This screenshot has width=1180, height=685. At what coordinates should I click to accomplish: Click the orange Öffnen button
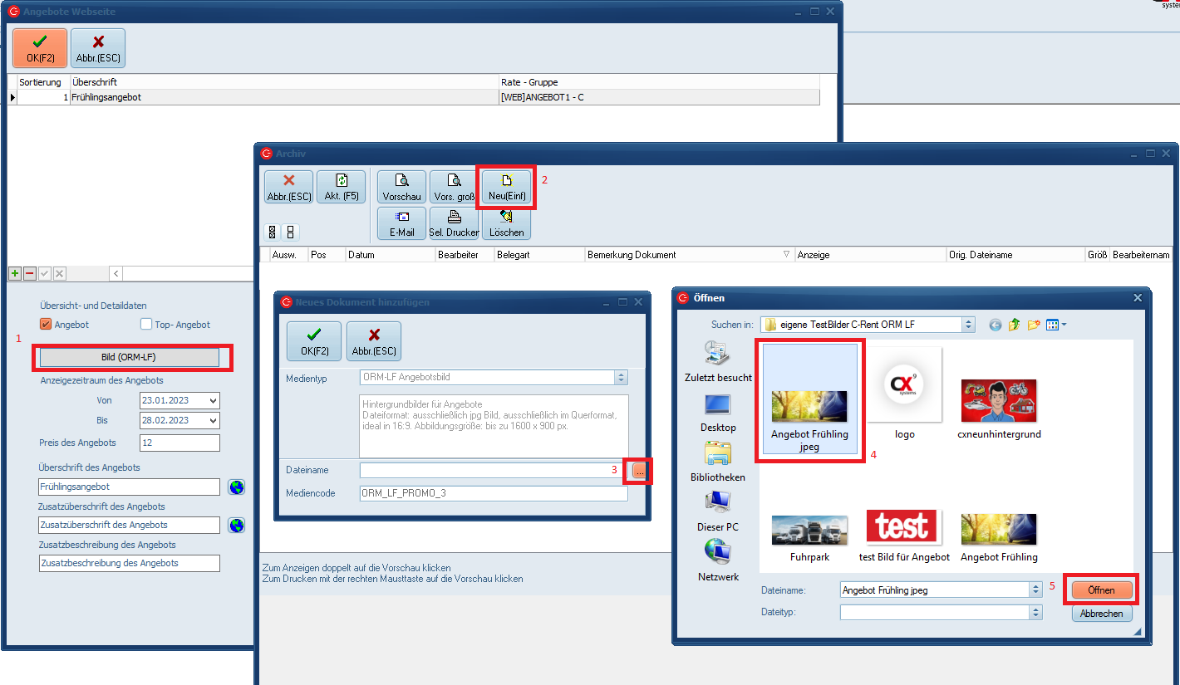coord(1101,590)
